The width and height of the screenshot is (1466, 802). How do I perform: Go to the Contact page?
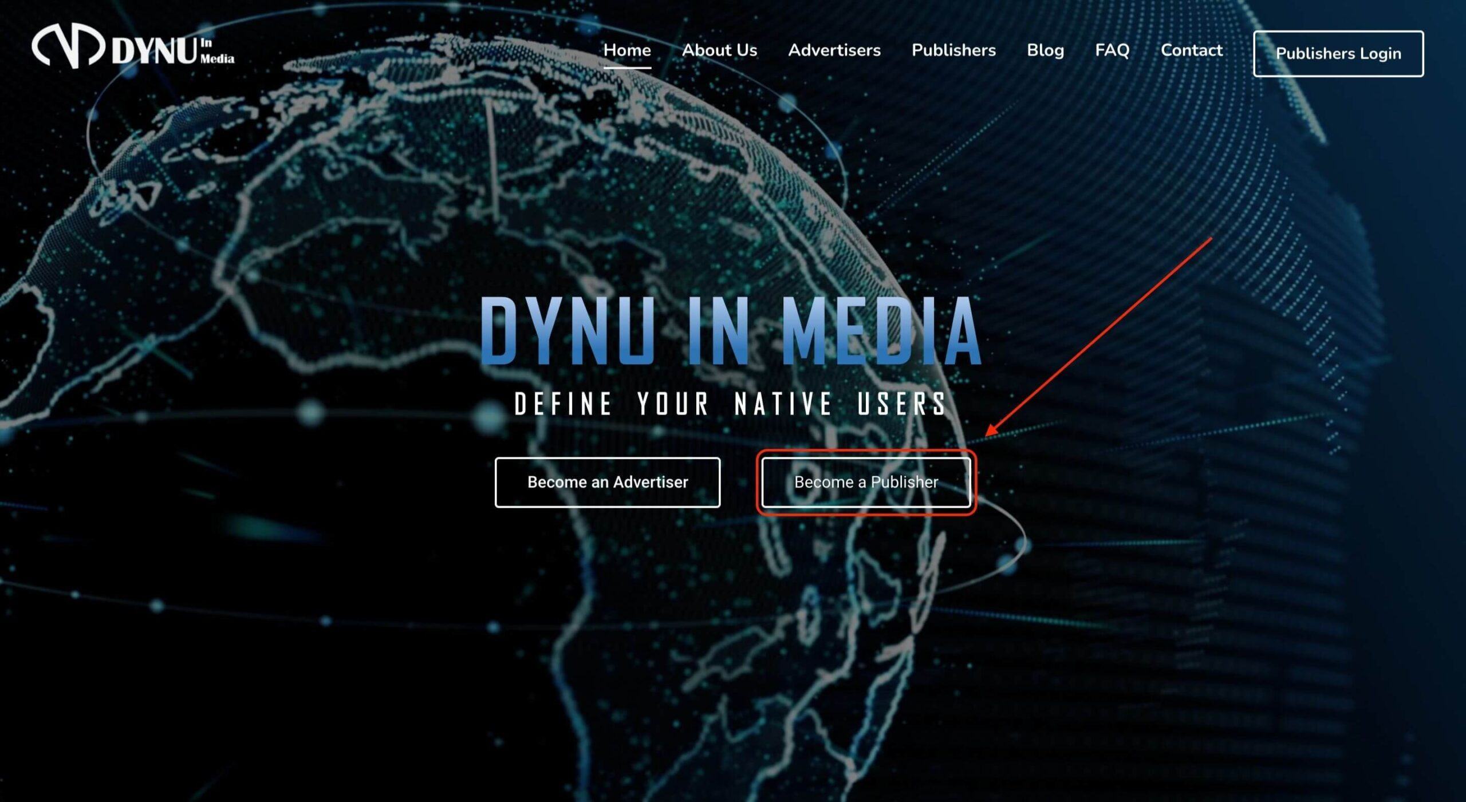[1191, 50]
